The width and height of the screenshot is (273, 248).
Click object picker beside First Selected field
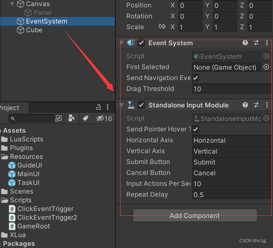pos(266,67)
